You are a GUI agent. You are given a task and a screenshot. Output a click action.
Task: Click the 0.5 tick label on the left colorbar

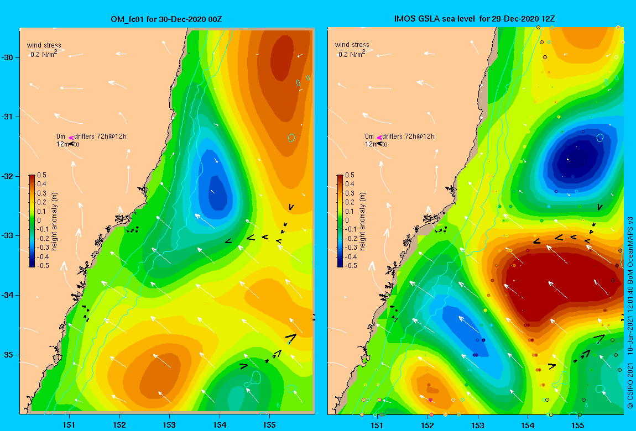pos(42,175)
